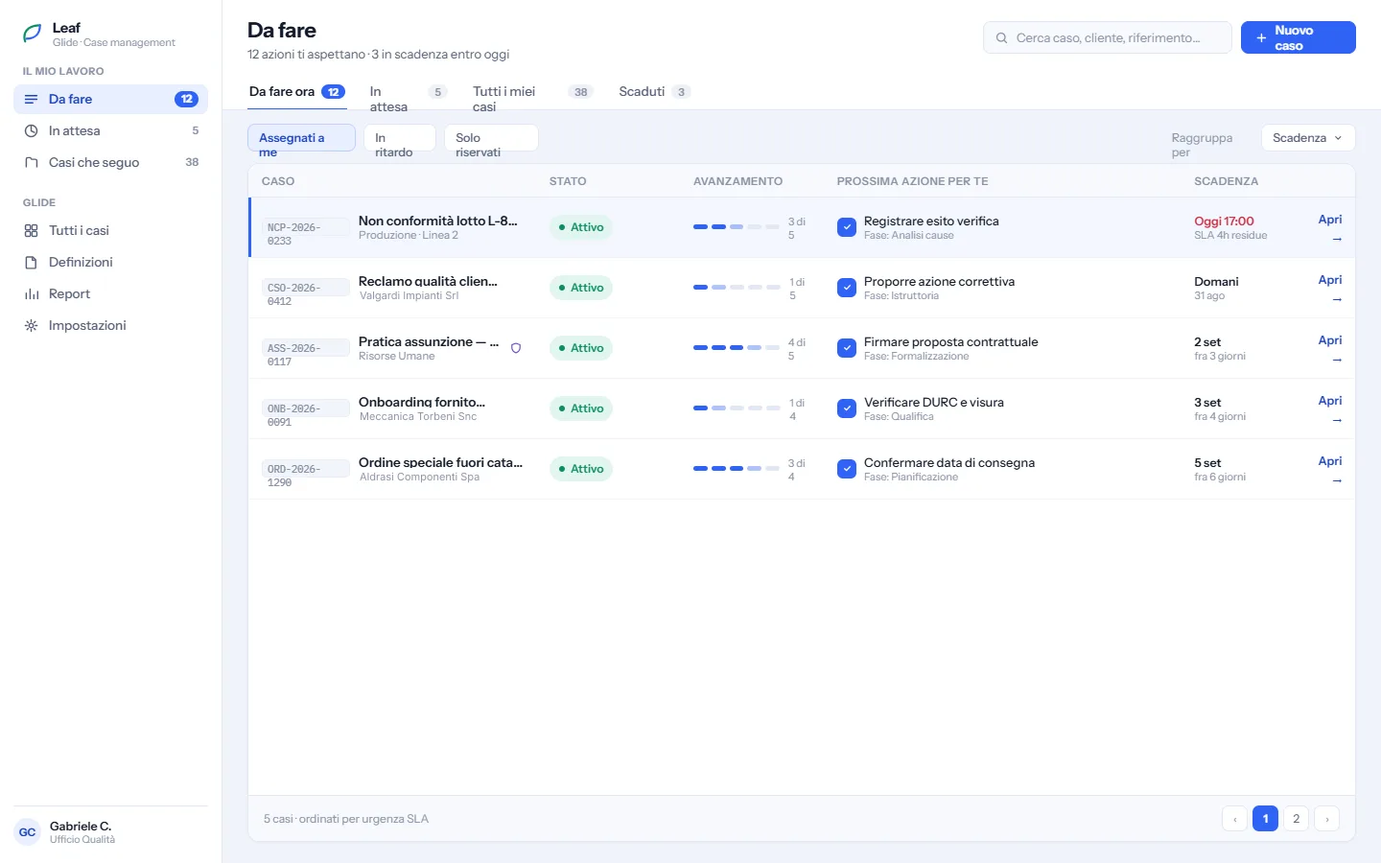
Task: Check off Confermare data di consegna action
Action: click(847, 469)
